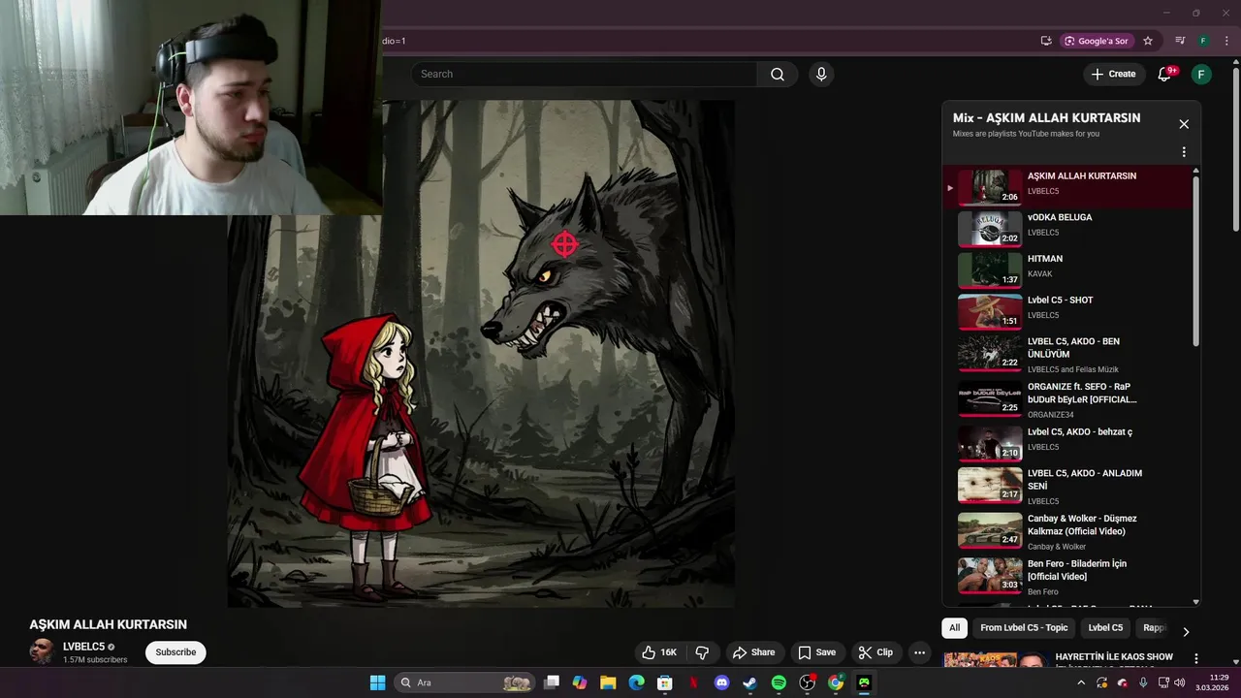Open the YouTube account avatar menu
The height and width of the screenshot is (698, 1241).
pos(1201,74)
